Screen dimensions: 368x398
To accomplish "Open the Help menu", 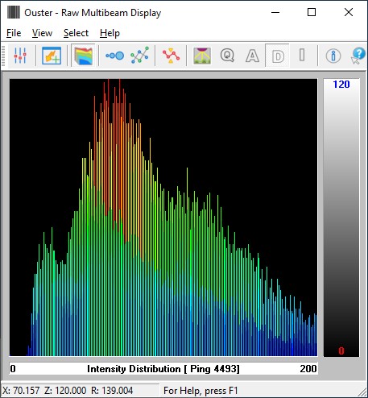I will tap(110, 33).
